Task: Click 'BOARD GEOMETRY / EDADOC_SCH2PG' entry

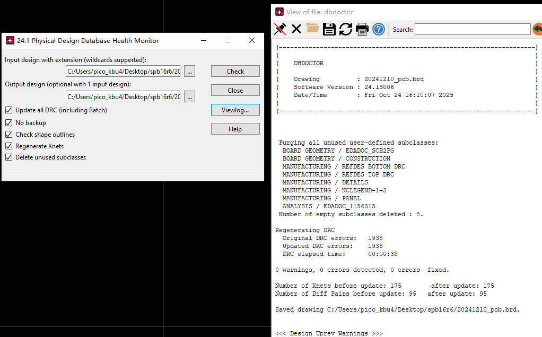Action: click(338, 150)
